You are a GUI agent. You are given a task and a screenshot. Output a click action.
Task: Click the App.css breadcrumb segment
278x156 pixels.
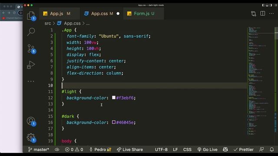72,23
